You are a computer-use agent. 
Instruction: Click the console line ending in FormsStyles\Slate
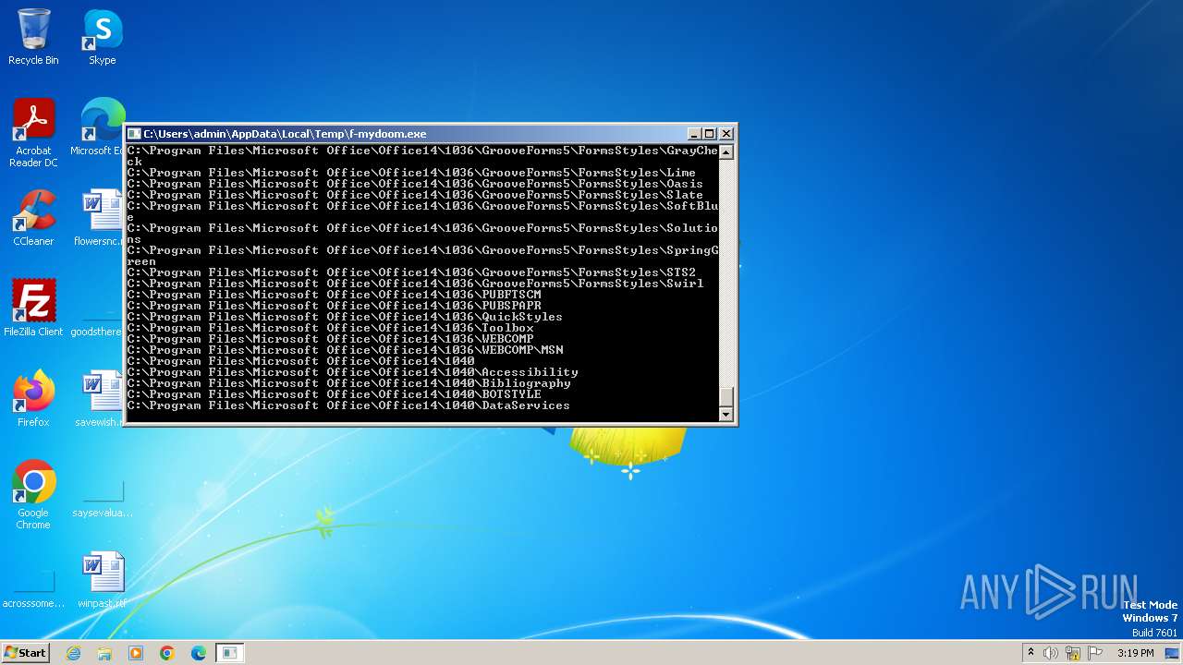[415, 195]
